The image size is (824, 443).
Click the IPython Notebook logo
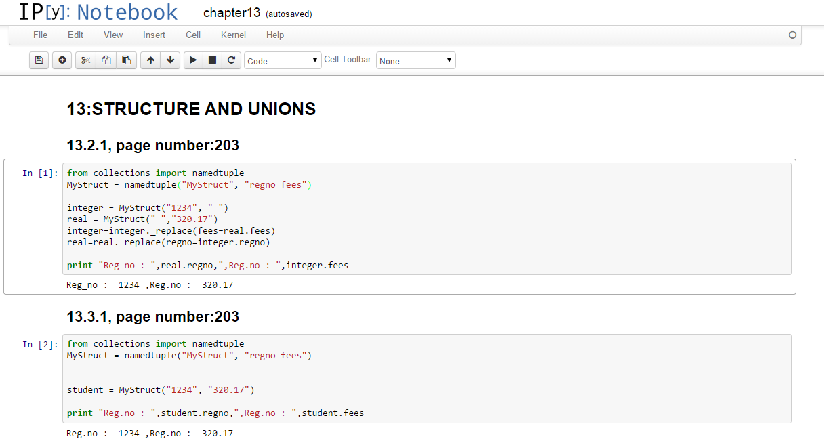(98, 12)
